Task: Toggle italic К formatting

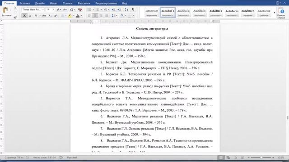Action: [30, 16]
